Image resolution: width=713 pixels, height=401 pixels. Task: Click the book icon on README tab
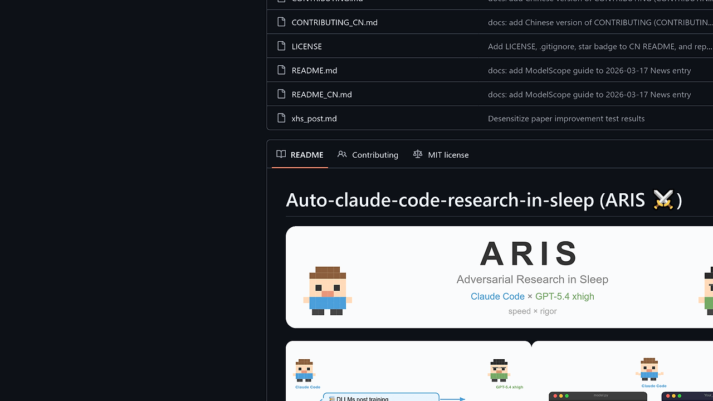click(281, 154)
